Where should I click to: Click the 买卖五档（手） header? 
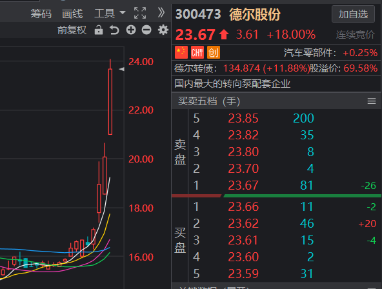[209, 101]
